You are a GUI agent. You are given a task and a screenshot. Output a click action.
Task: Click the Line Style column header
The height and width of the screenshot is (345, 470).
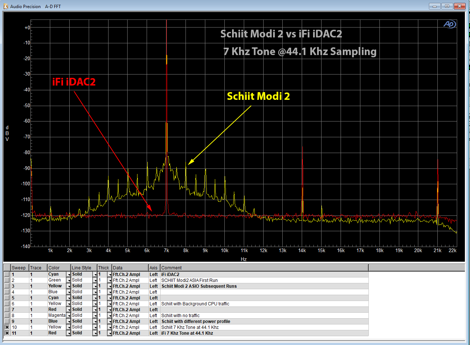[84, 268]
